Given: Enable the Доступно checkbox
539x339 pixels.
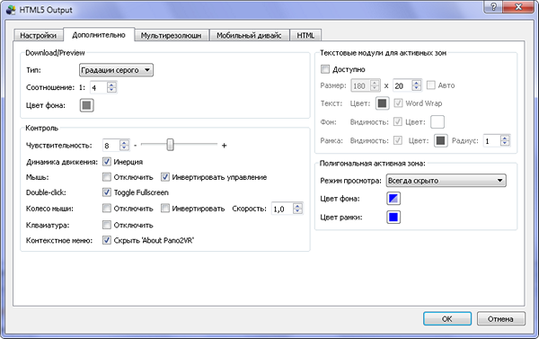Looking at the screenshot, I should (325, 69).
